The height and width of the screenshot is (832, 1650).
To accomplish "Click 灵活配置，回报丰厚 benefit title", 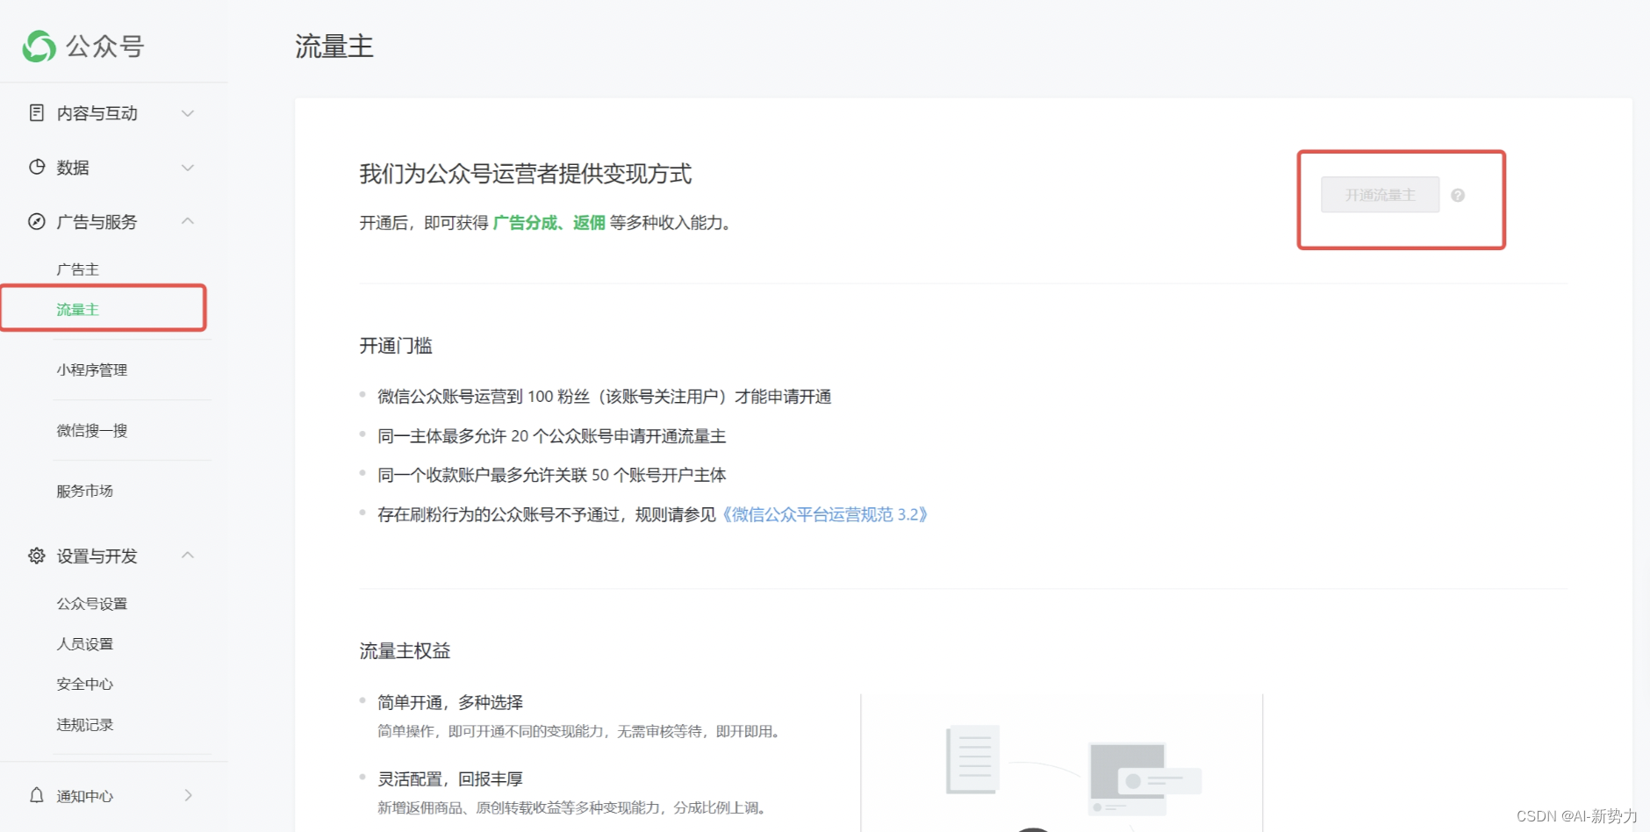I will click(x=450, y=779).
